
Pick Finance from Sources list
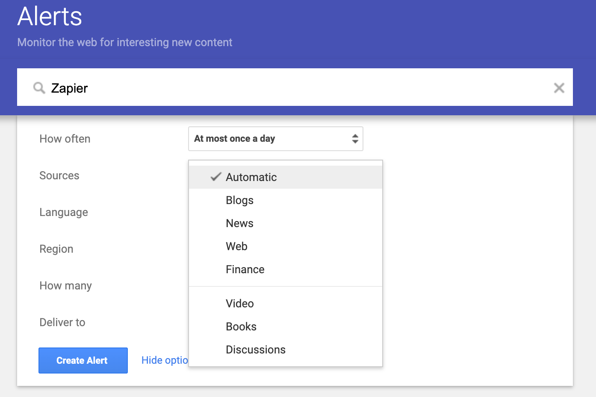pos(286,269)
